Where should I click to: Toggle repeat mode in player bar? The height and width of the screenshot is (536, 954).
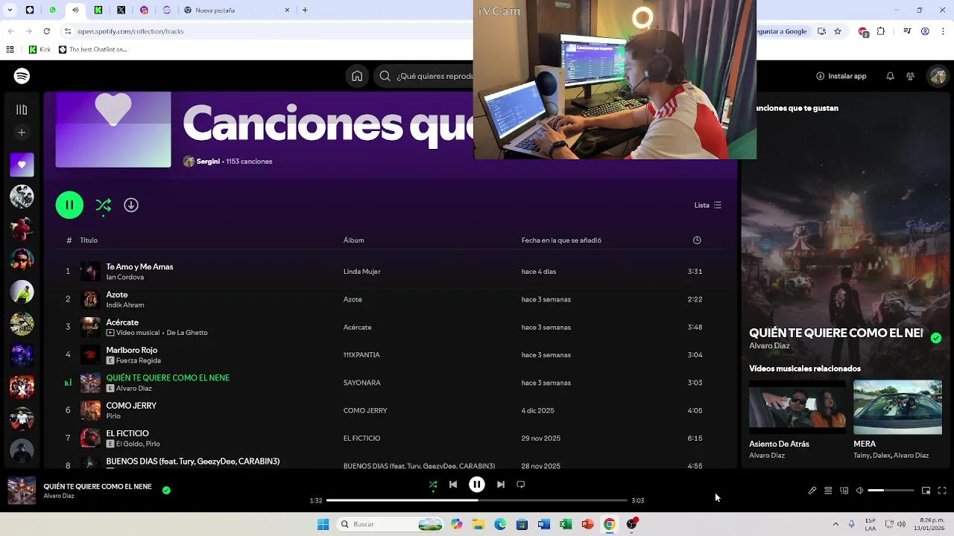(521, 485)
